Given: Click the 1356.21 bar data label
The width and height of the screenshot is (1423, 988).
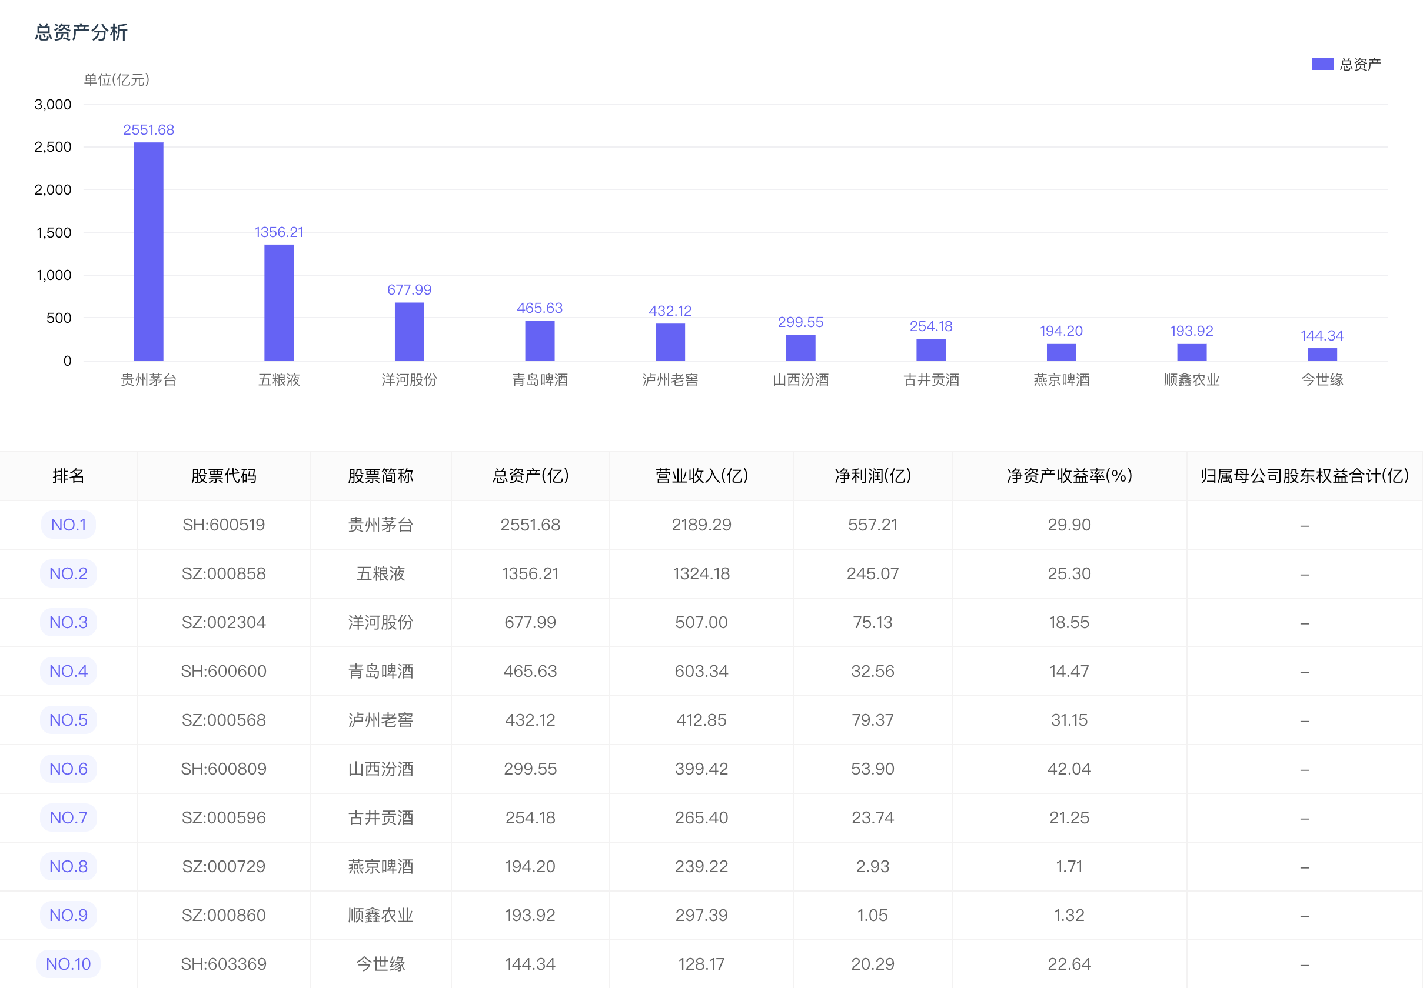Looking at the screenshot, I should [x=280, y=232].
